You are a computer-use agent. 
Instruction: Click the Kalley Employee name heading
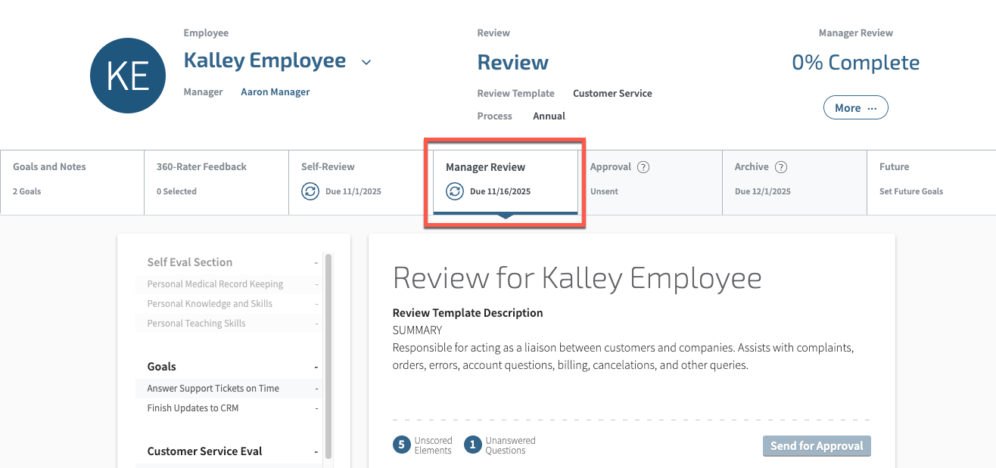coord(265,60)
